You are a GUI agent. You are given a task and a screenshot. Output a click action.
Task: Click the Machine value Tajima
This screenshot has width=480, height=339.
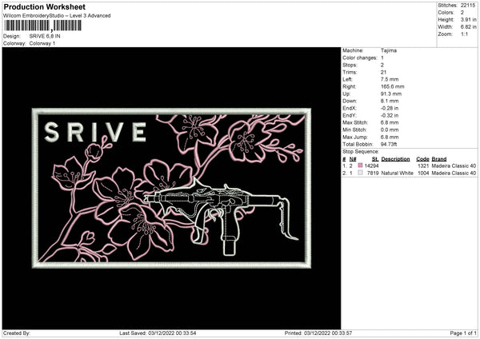click(389, 50)
